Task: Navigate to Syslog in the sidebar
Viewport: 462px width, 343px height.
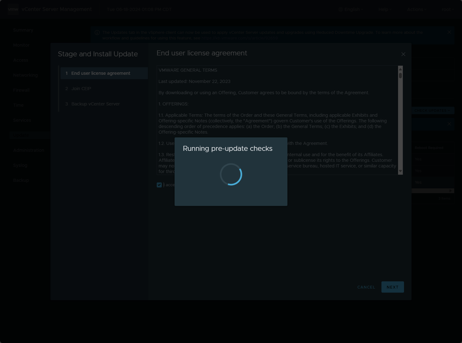Action: (20, 165)
